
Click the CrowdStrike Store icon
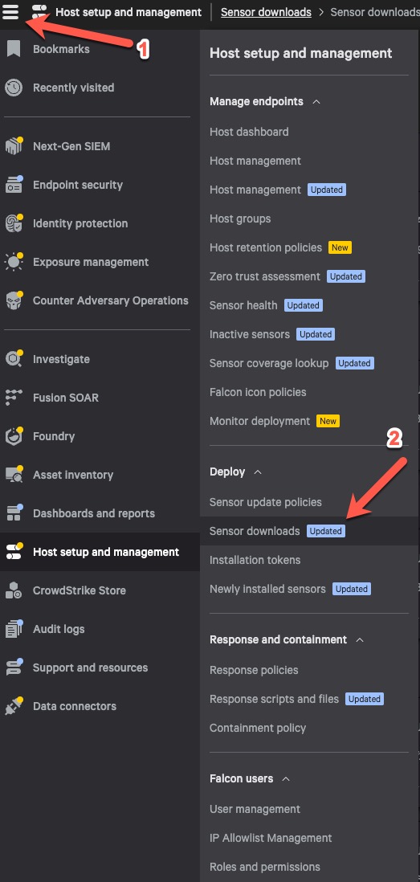[14, 590]
